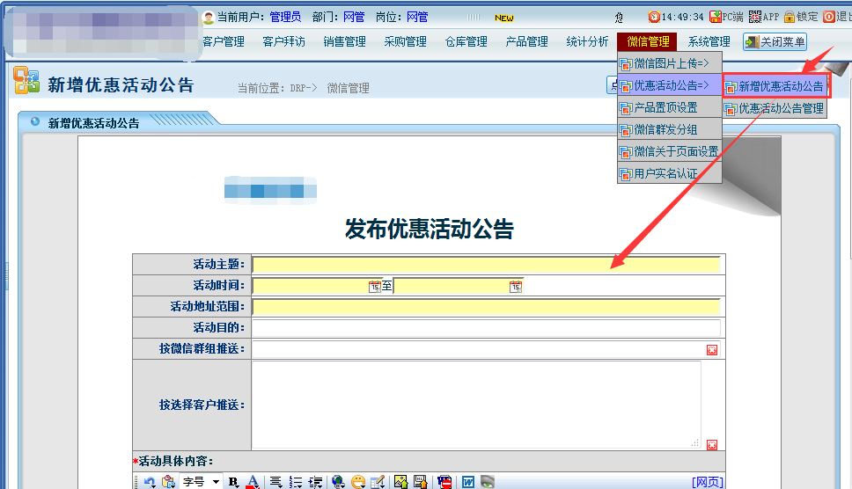Click the [网页] link

pyautogui.click(x=708, y=482)
